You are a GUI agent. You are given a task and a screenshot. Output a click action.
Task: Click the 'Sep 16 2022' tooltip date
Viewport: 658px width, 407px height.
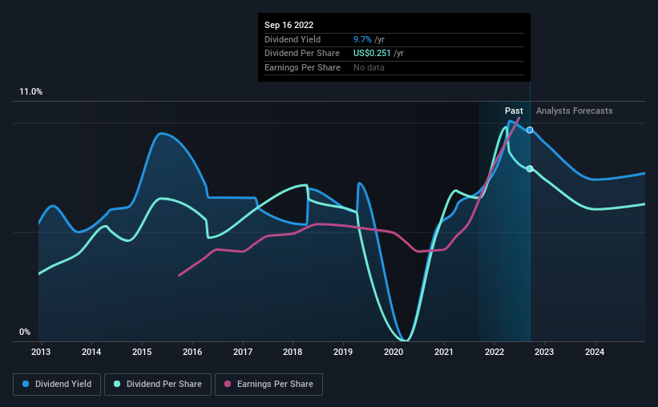click(x=289, y=25)
